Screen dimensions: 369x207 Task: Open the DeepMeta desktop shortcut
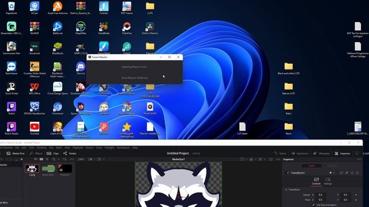[81, 28]
